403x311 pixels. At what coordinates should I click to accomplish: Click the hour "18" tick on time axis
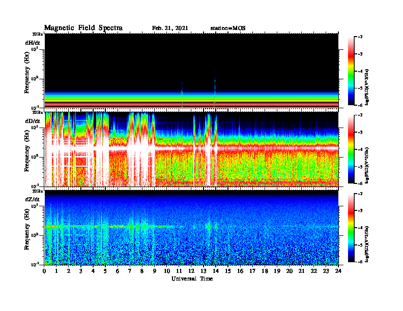(265, 271)
